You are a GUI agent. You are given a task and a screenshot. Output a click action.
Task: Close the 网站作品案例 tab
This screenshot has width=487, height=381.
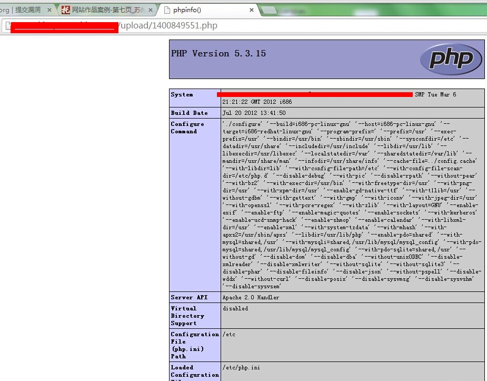point(151,10)
